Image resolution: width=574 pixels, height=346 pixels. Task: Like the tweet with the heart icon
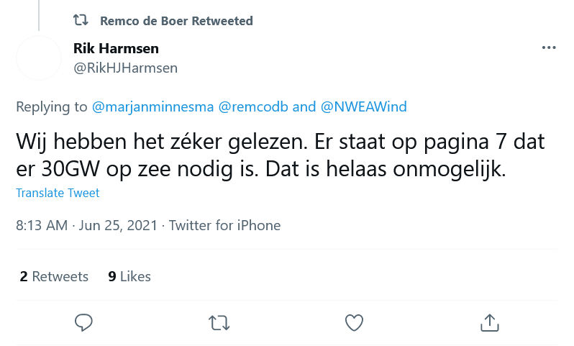(354, 322)
